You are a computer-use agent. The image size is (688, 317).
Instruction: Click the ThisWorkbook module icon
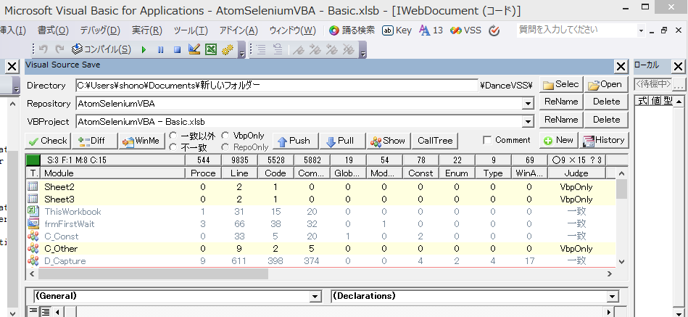tap(33, 212)
